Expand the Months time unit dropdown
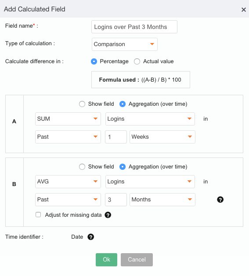 pos(162,200)
